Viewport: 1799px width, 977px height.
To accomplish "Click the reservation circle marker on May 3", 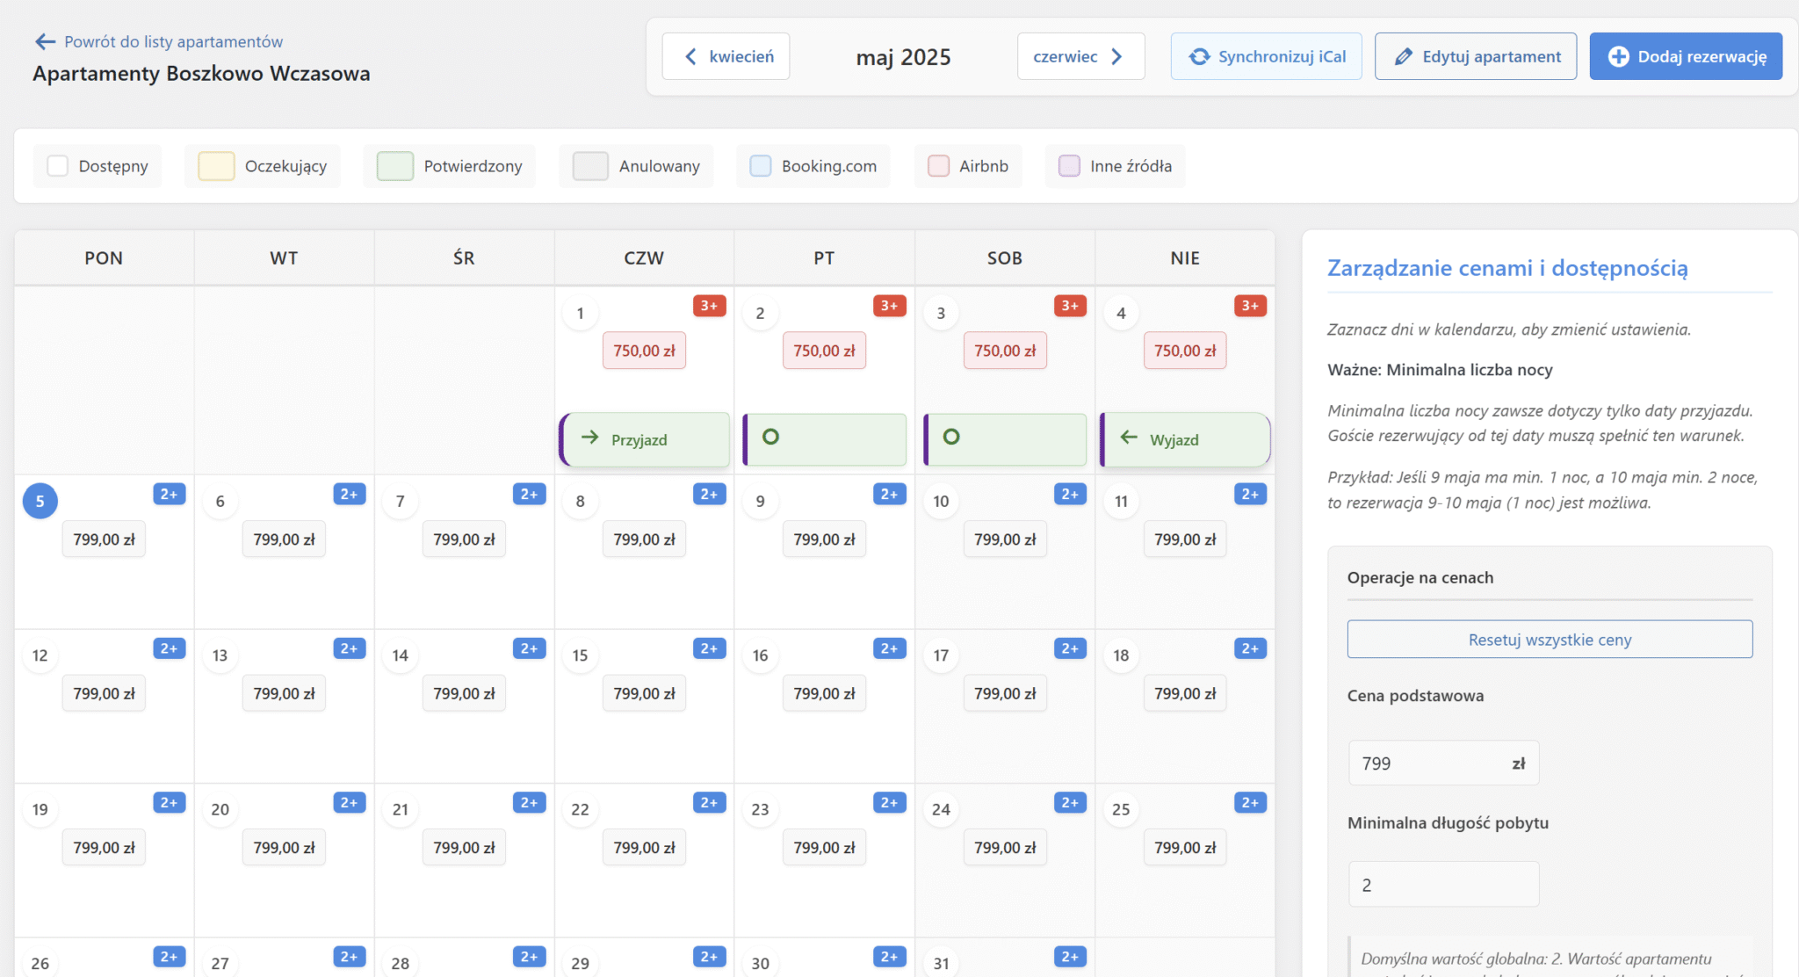I will (951, 437).
